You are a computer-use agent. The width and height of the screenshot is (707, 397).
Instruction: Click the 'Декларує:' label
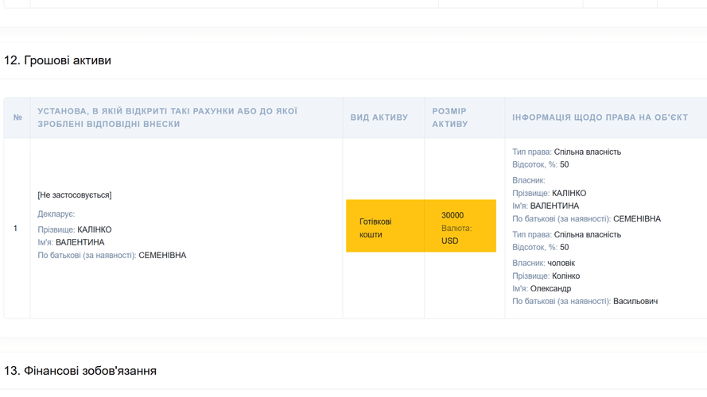coord(56,214)
